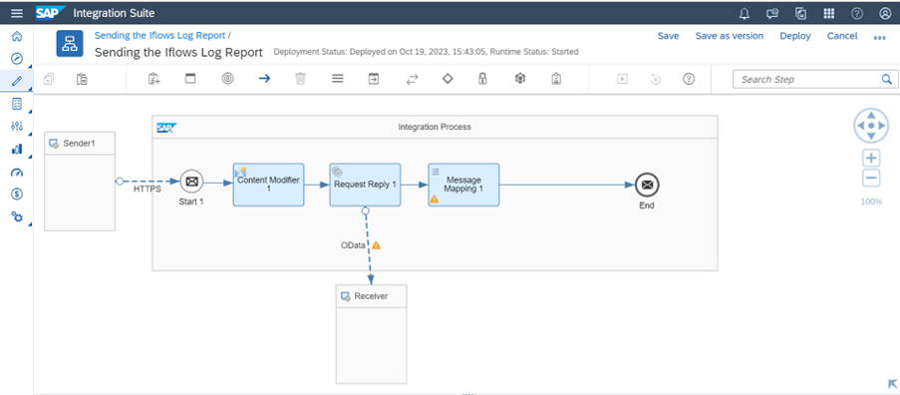Zoom out with the minus button

pos(871,178)
